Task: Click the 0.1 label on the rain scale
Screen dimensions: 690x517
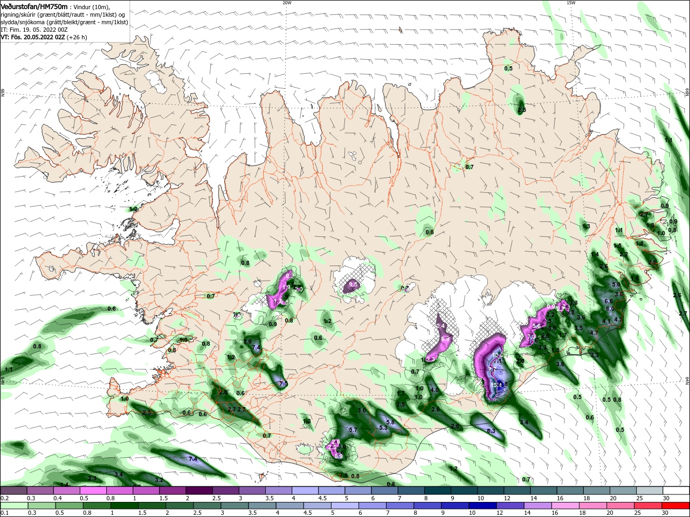Action: click(4, 513)
